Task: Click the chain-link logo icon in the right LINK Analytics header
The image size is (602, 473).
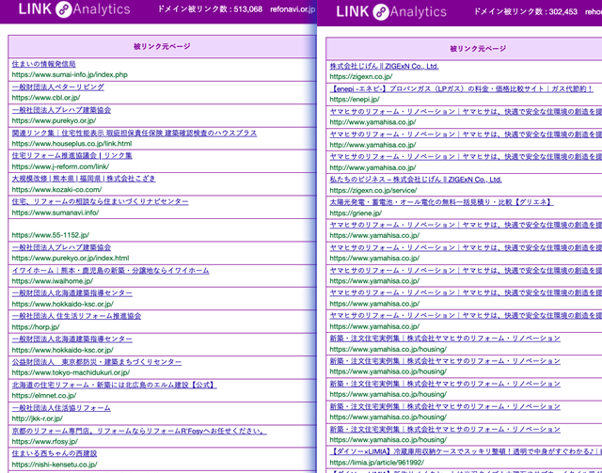Action: (381, 12)
